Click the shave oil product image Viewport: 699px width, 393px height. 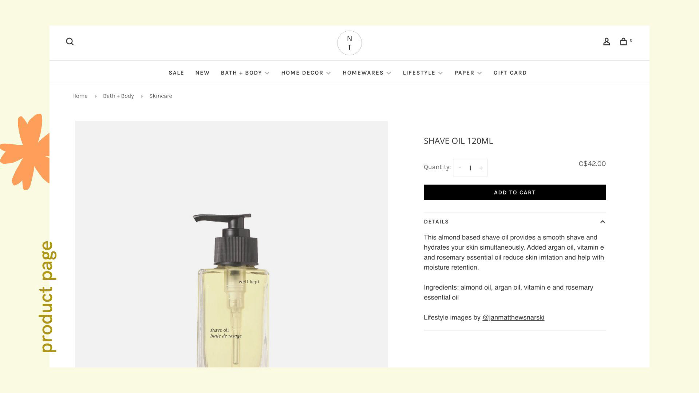(x=231, y=244)
